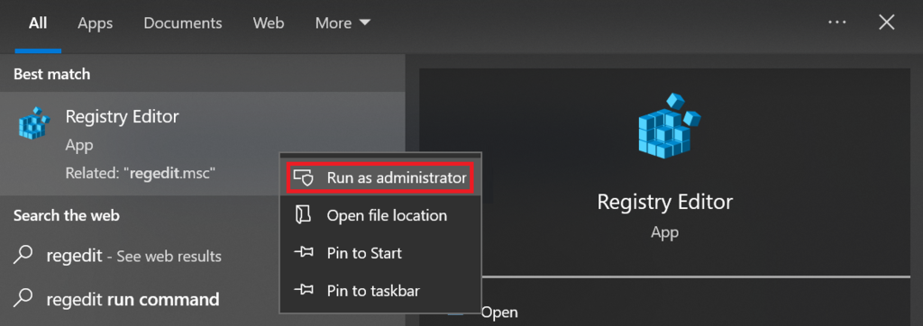923x326 pixels.
Task: Click the large Registry Editor icon in preview pane
Action: coord(669,126)
